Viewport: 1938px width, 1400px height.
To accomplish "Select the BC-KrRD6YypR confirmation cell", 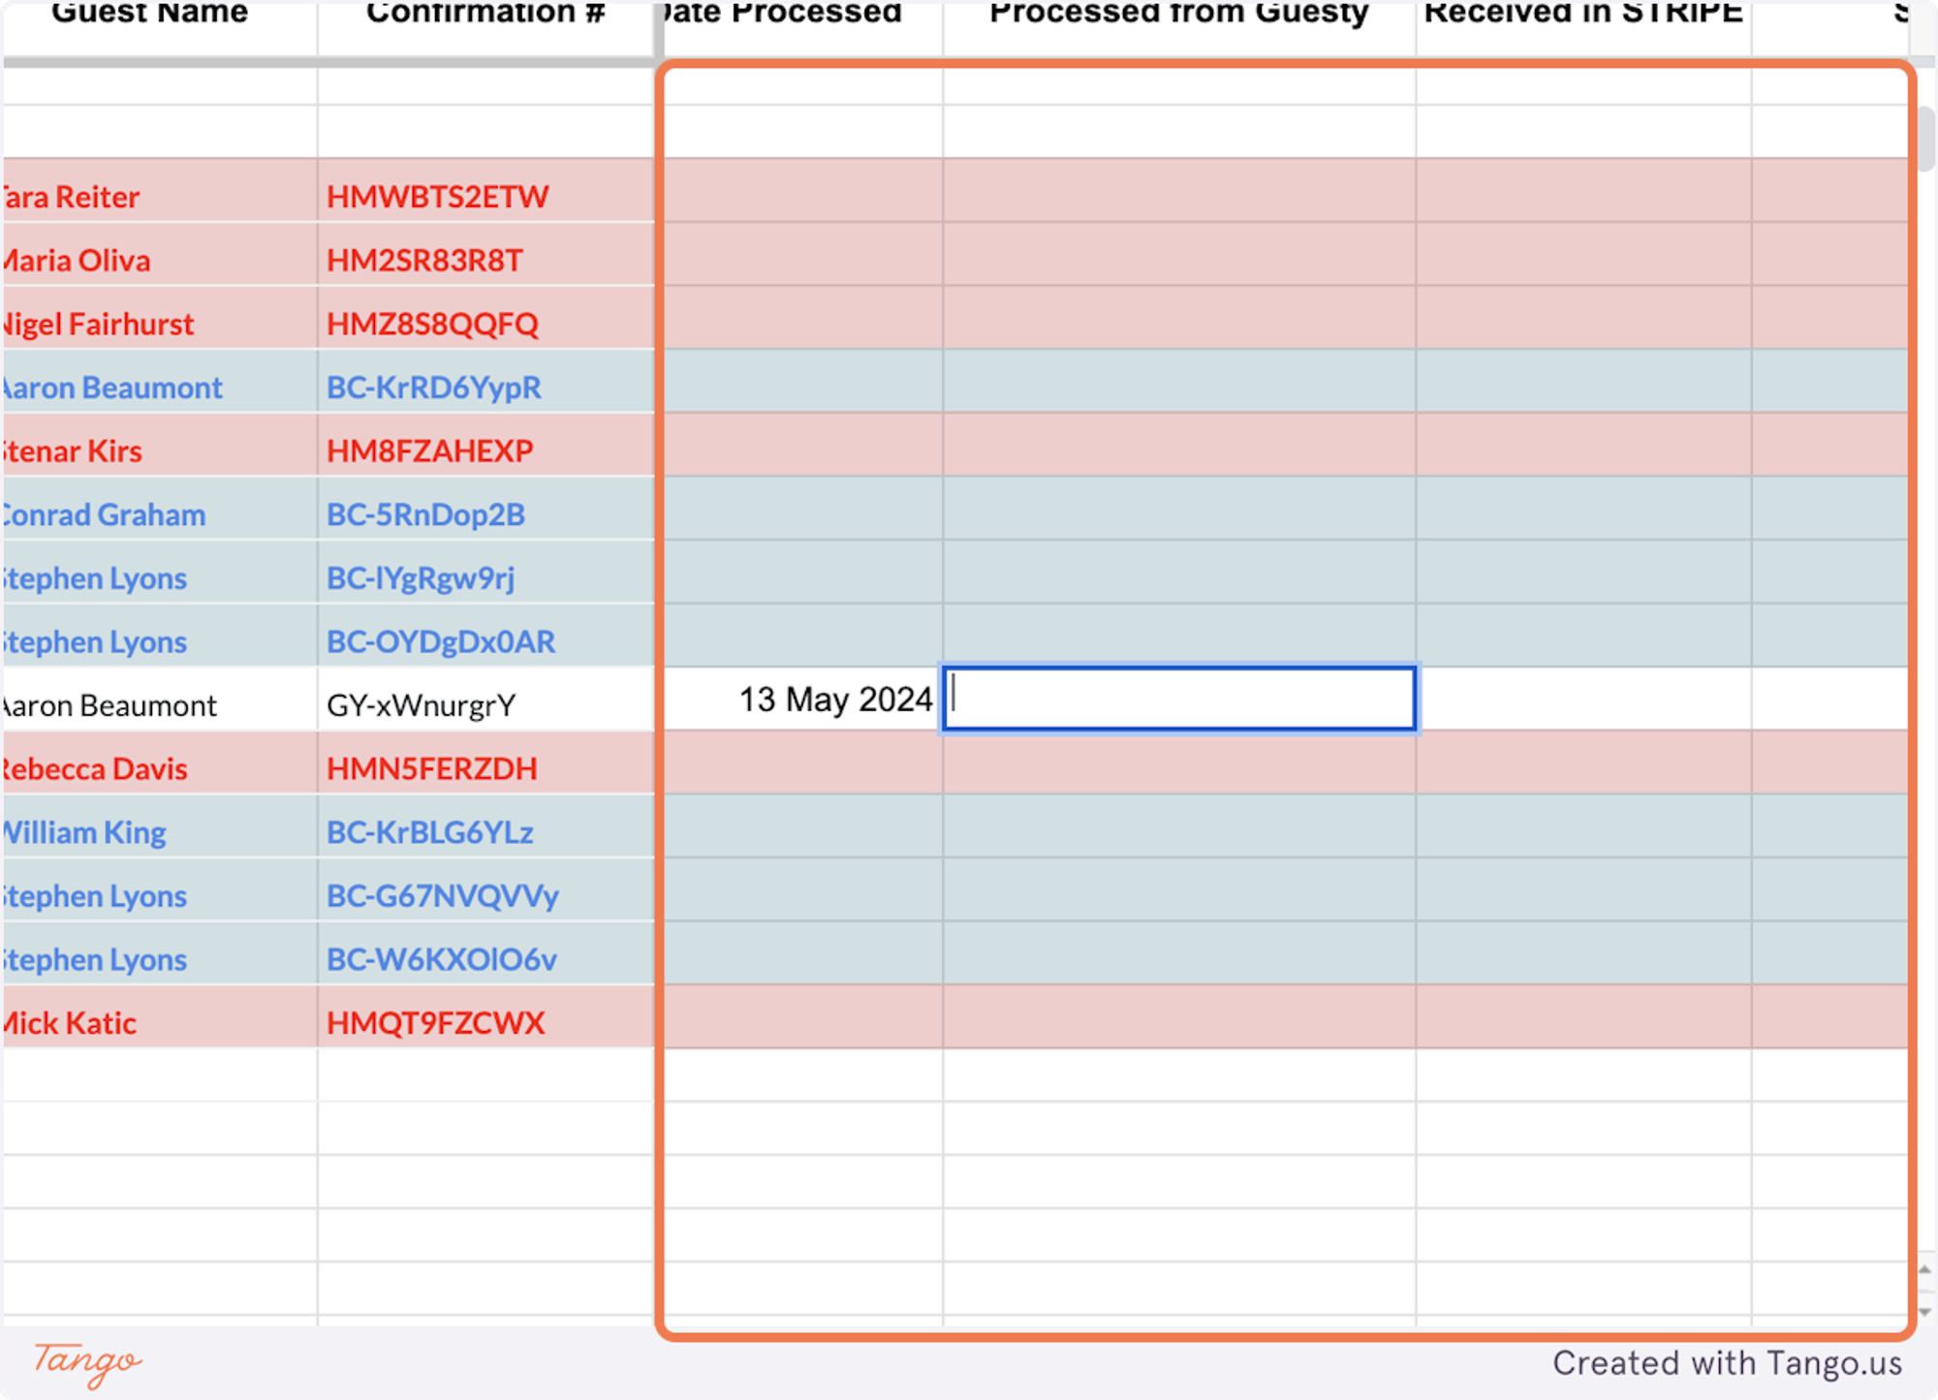I will [485, 388].
